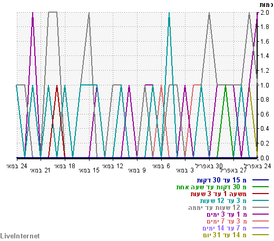Click x-axis date label '18 במאי'
The width and height of the screenshot is (274, 241).
[x=65, y=166]
